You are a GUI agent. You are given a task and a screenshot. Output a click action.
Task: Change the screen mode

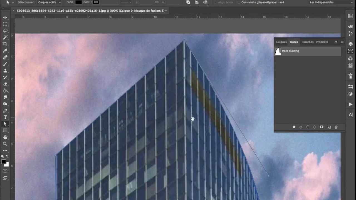5,178
